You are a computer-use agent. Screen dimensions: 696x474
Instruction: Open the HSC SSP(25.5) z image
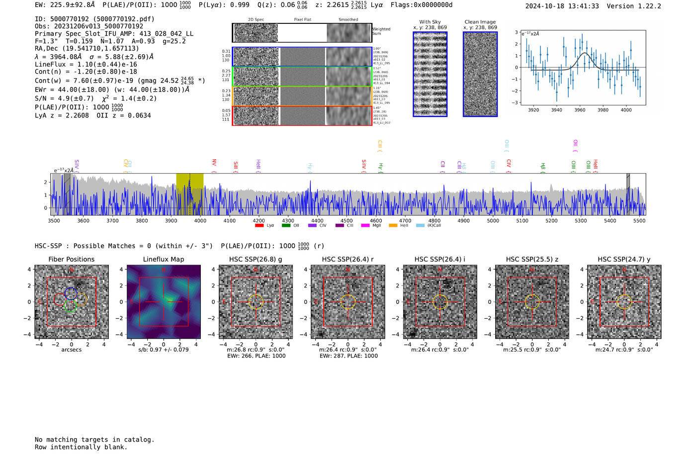(x=532, y=302)
